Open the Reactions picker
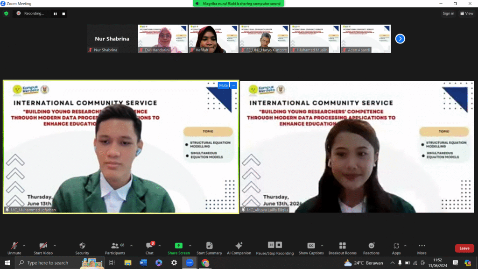 pos(371,248)
